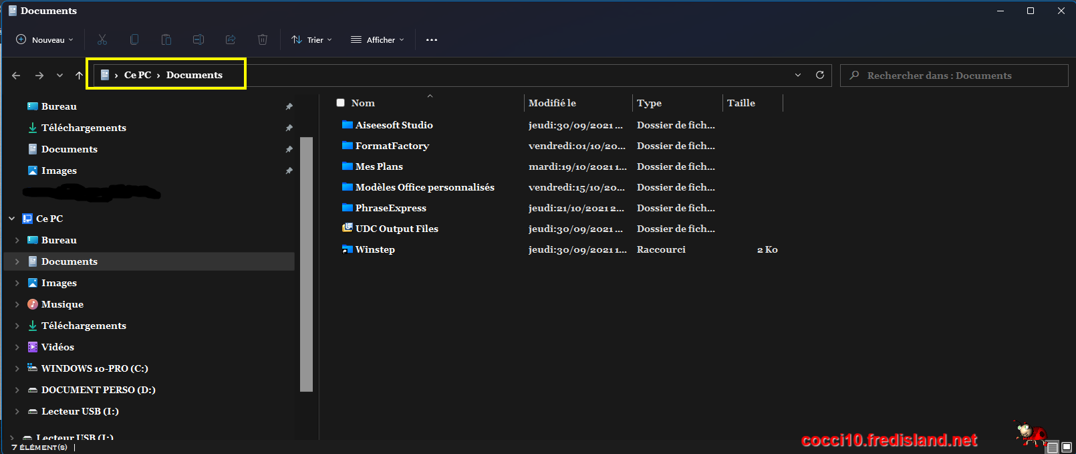
Task: Go up one folder level
Action: pyautogui.click(x=79, y=76)
